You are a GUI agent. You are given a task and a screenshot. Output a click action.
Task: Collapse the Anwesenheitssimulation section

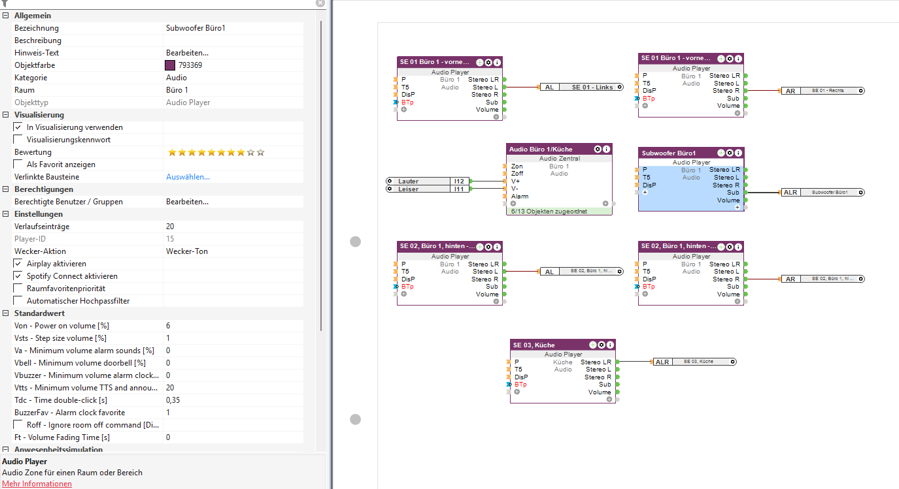[x=5, y=449]
